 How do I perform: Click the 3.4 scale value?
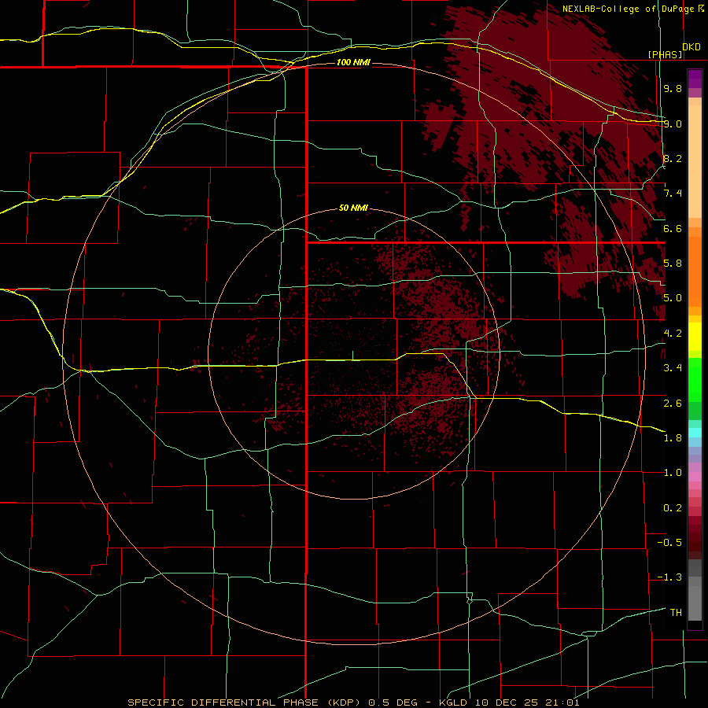click(673, 368)
